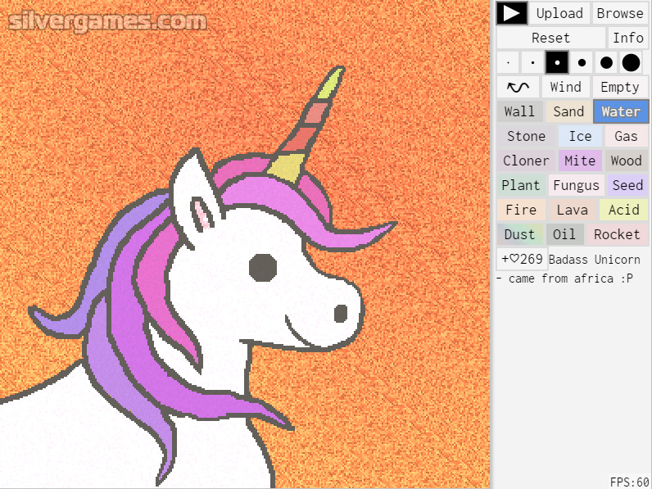Click the play/pause triangle button
The width and height of the screenshot is (652, 489).
(x=512, y=13)
